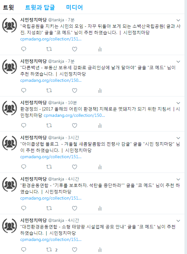The image size is (187, 254).
Task: Open 시민정치마당 avatar on the 대전환경운동연합 tweet
Action: (10, 226)
